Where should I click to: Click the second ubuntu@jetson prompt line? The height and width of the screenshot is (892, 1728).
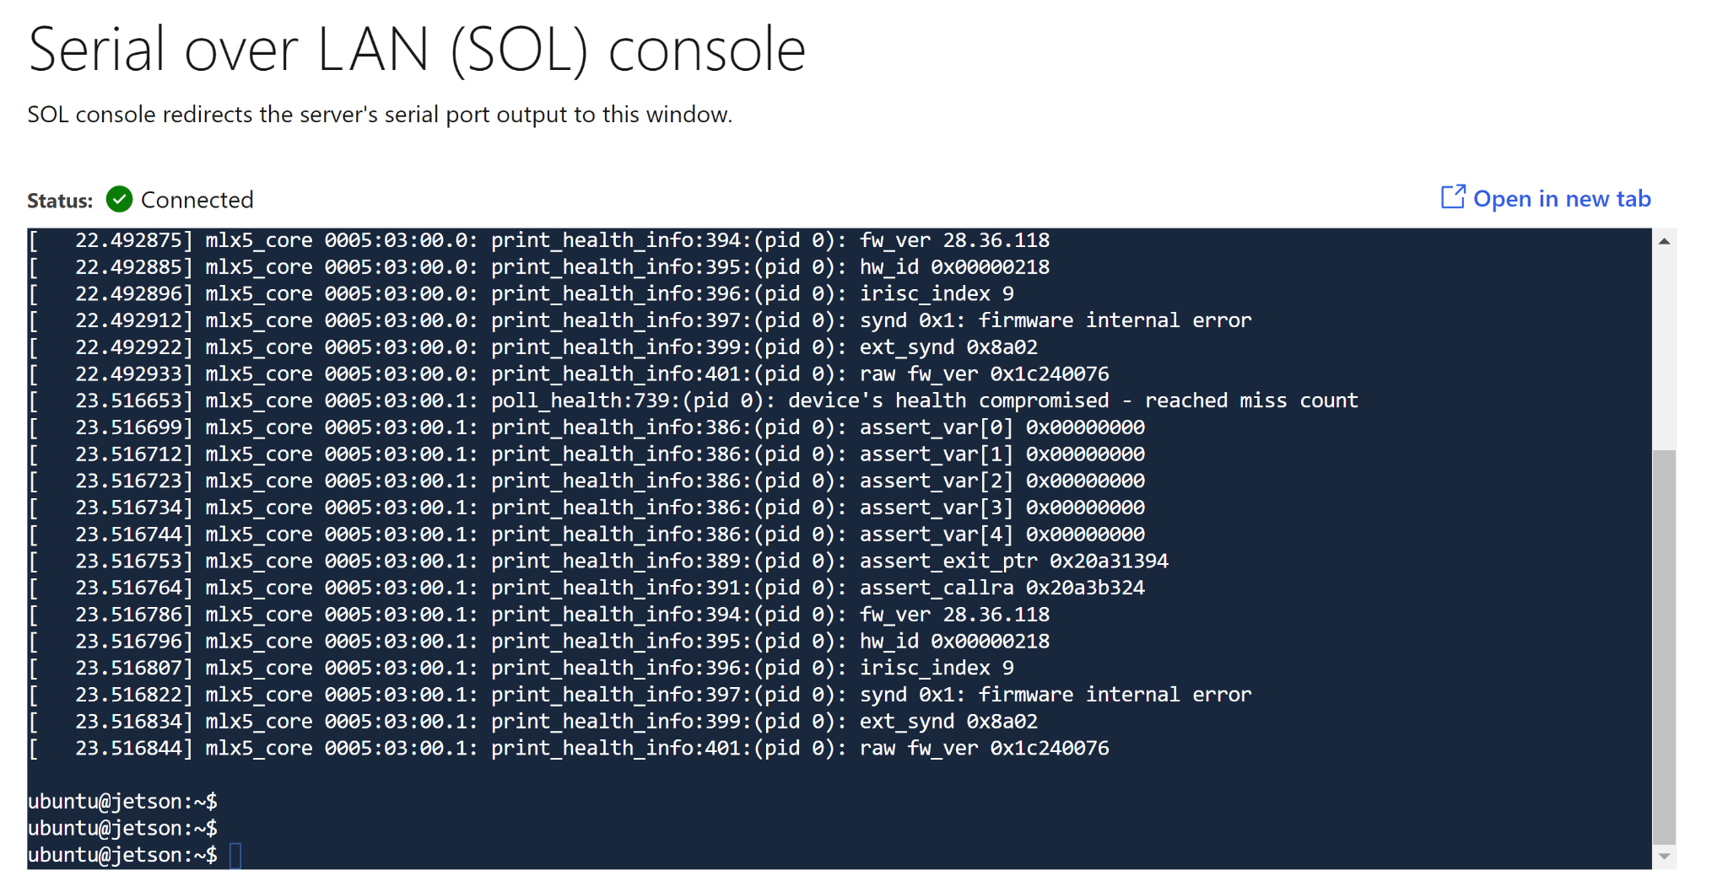[x=122, y=828]
